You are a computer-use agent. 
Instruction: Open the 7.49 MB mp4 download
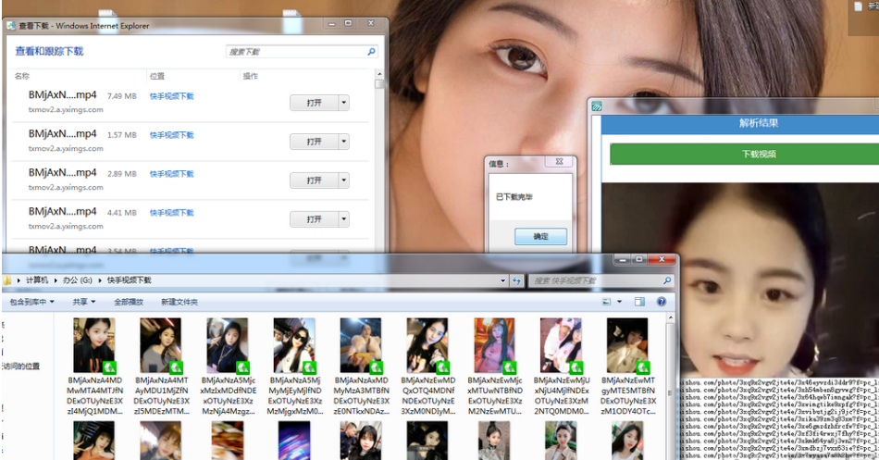[314, 103]
